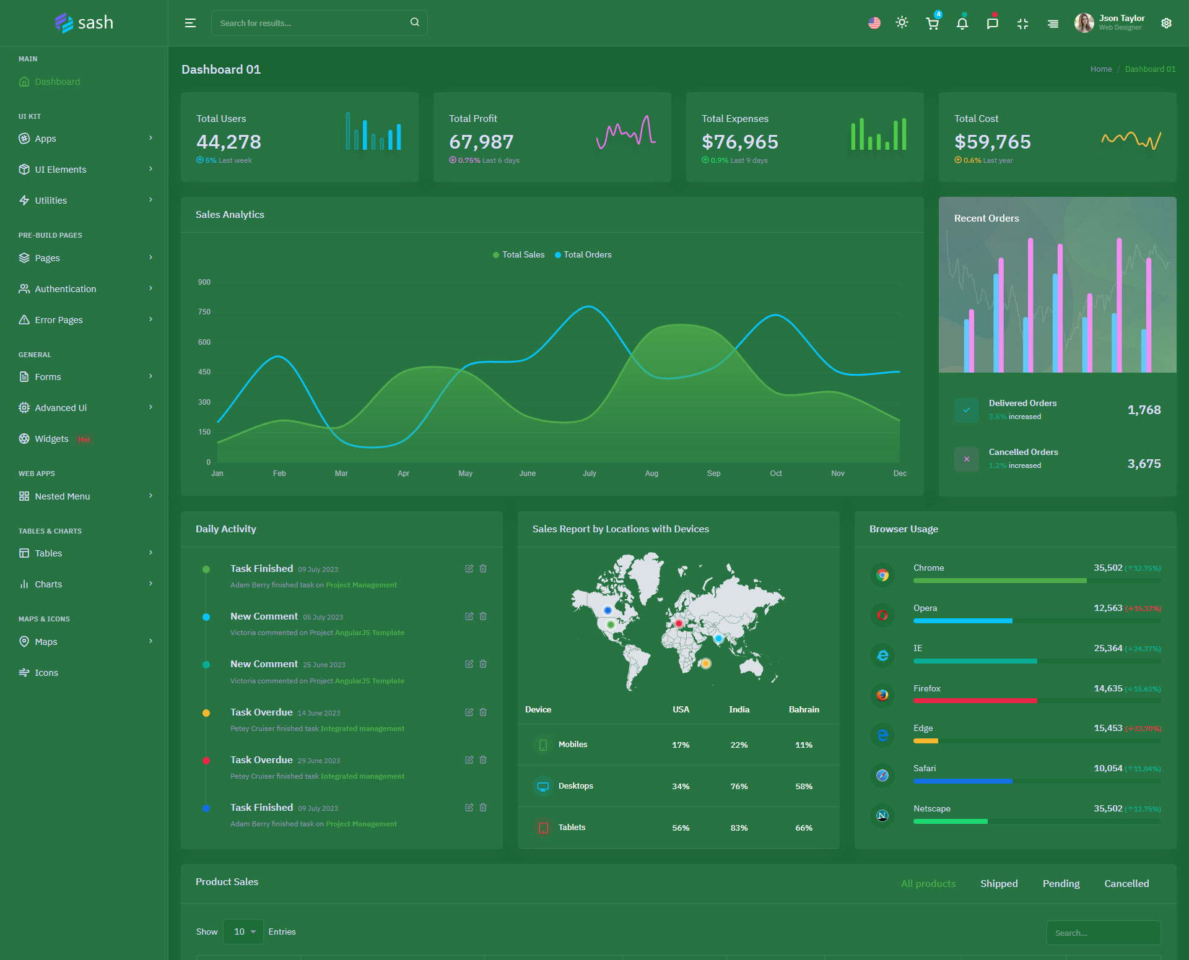Open the Project Management link in first activity

click(x=361, y=585)
